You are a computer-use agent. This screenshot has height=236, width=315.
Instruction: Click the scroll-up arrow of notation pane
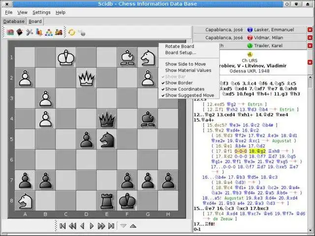click(310, 77)
